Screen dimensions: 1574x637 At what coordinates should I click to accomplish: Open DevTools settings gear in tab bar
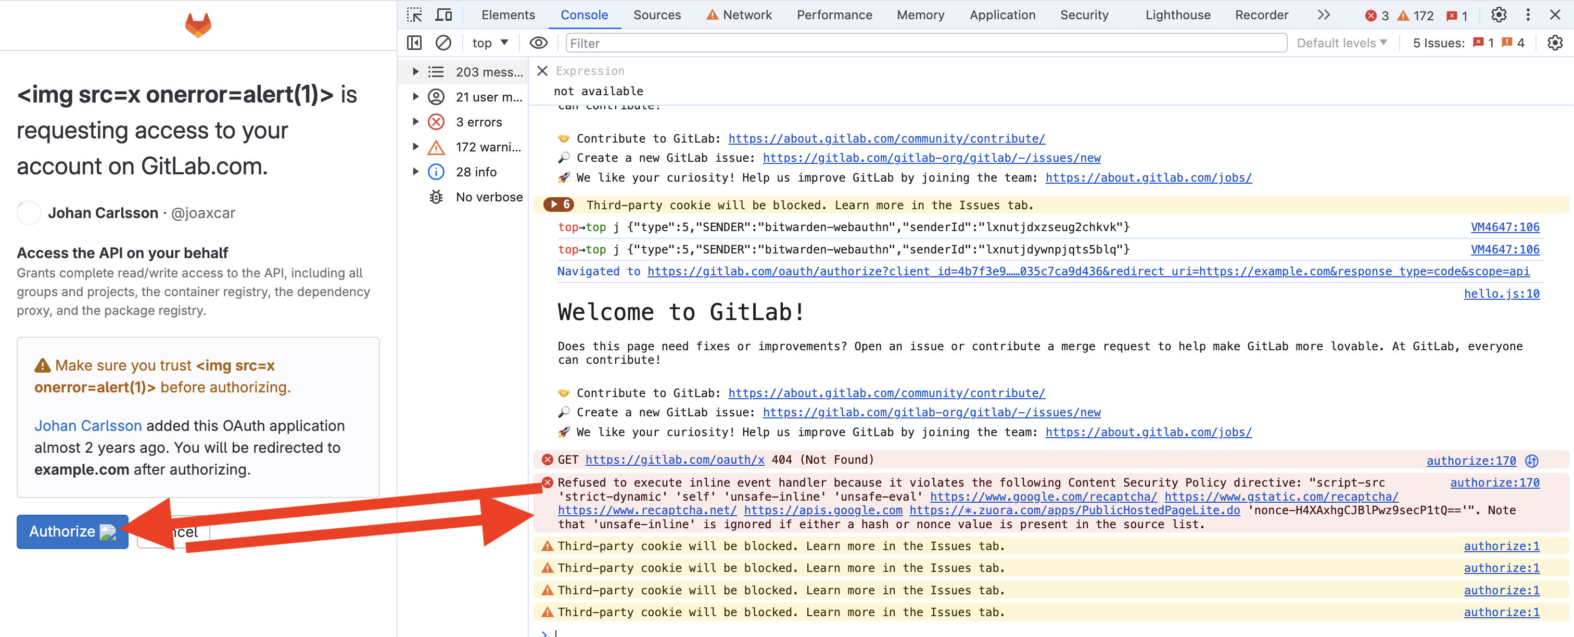(x=1498, y=15)
